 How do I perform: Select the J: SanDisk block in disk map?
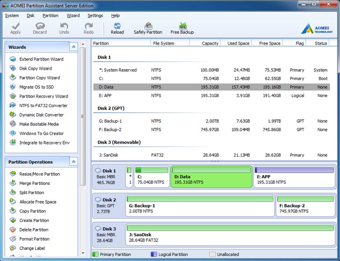click(230, 235)
